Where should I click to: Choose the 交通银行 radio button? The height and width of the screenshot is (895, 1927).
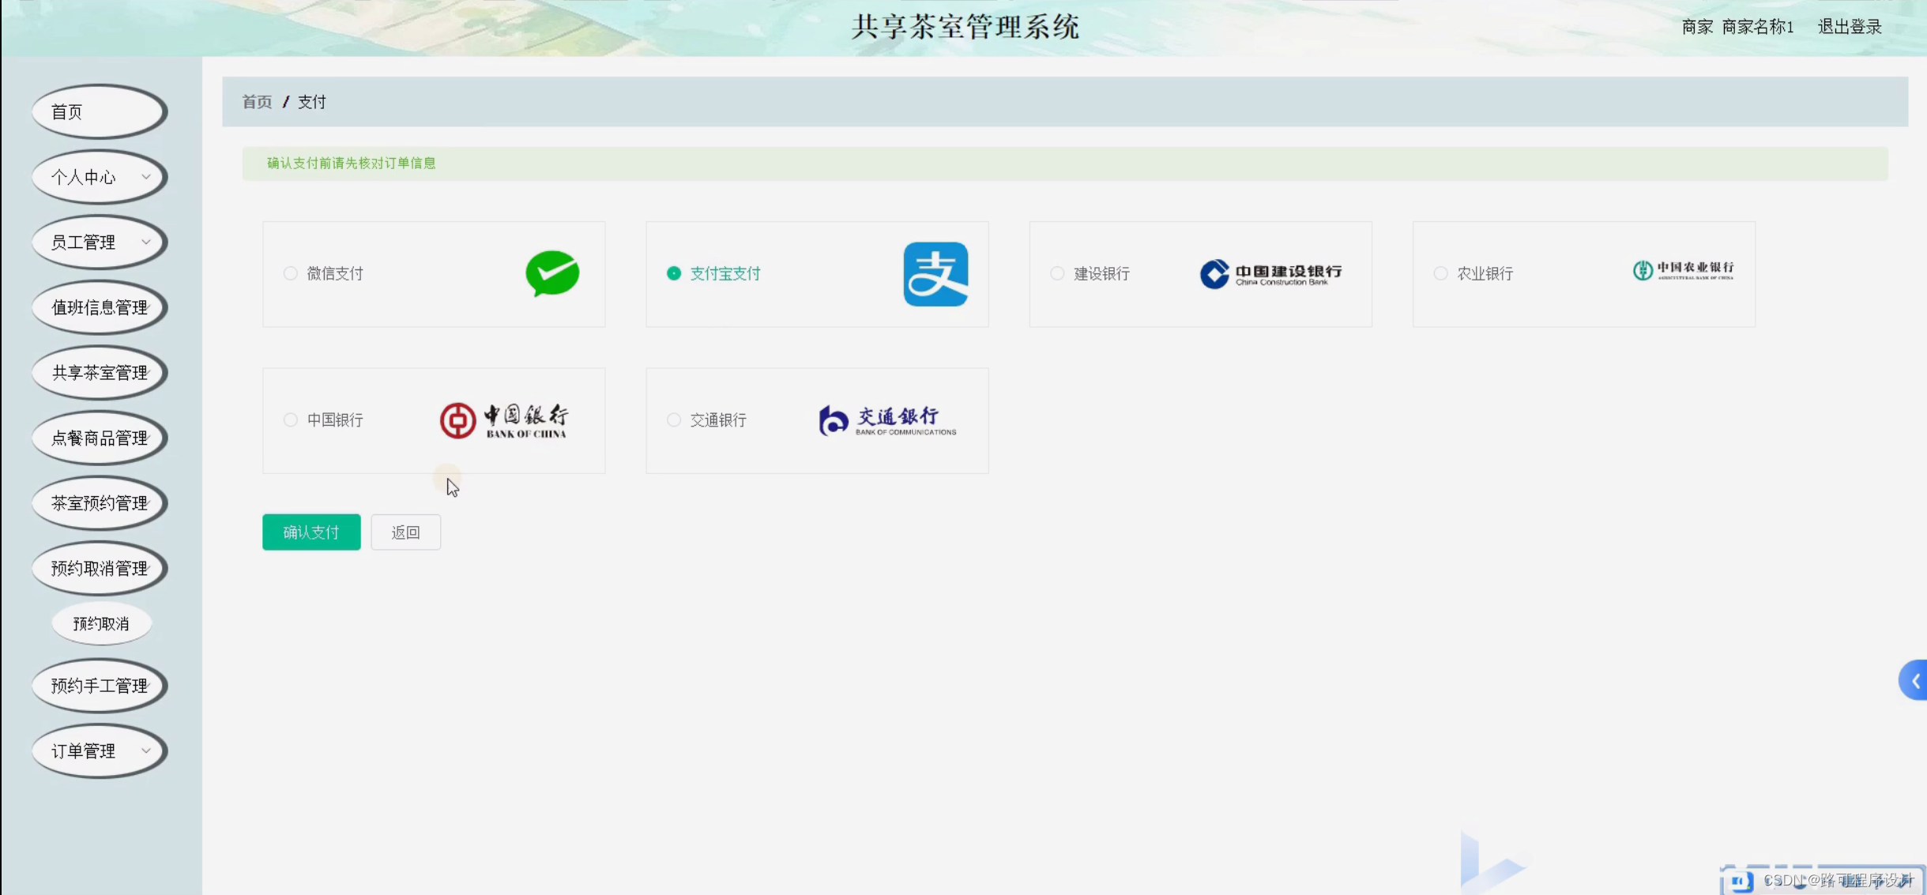[674, 419]
